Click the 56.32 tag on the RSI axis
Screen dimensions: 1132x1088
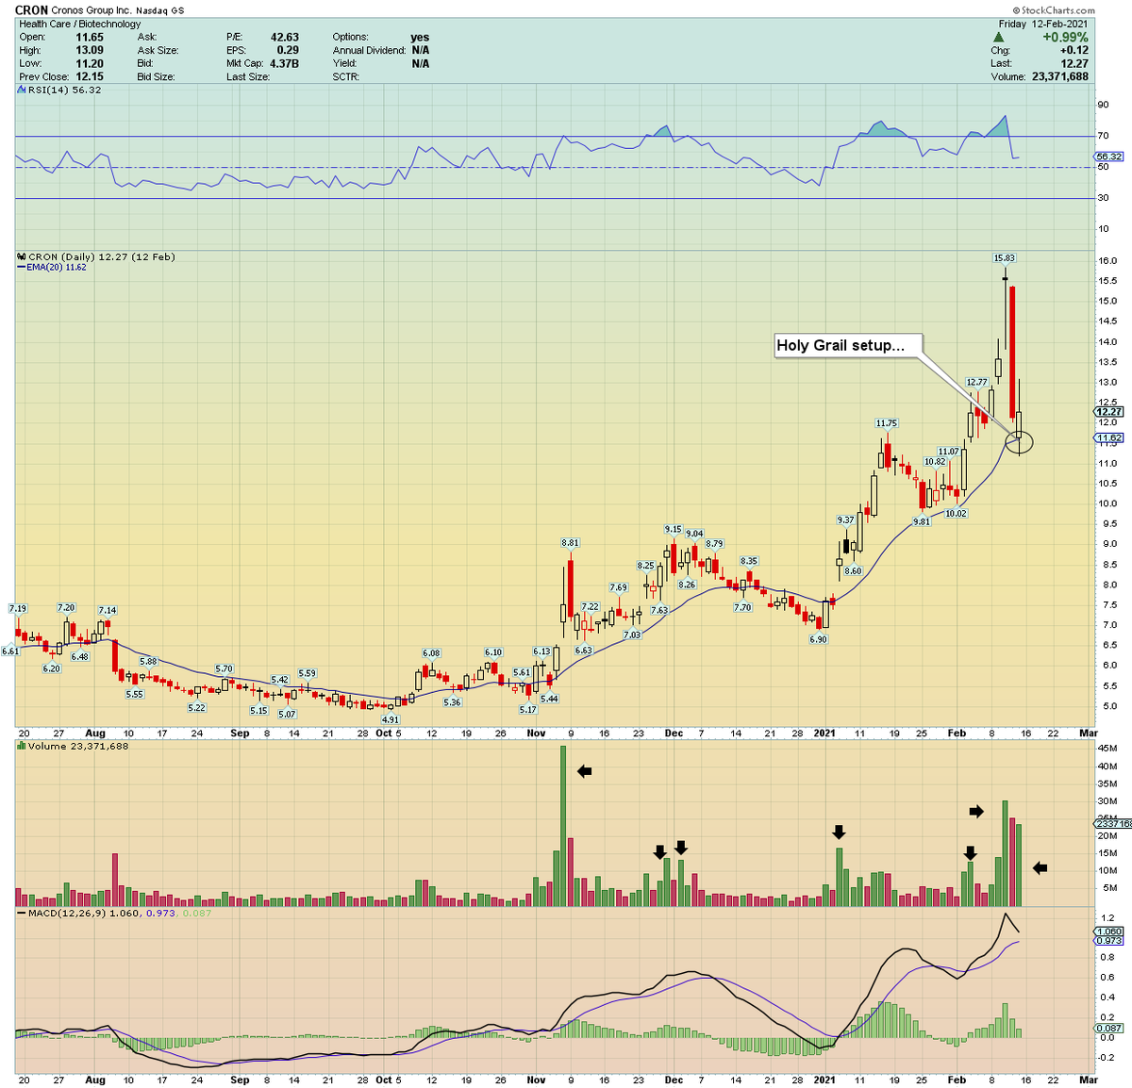pyautogui.click(x=1108, y=157)
